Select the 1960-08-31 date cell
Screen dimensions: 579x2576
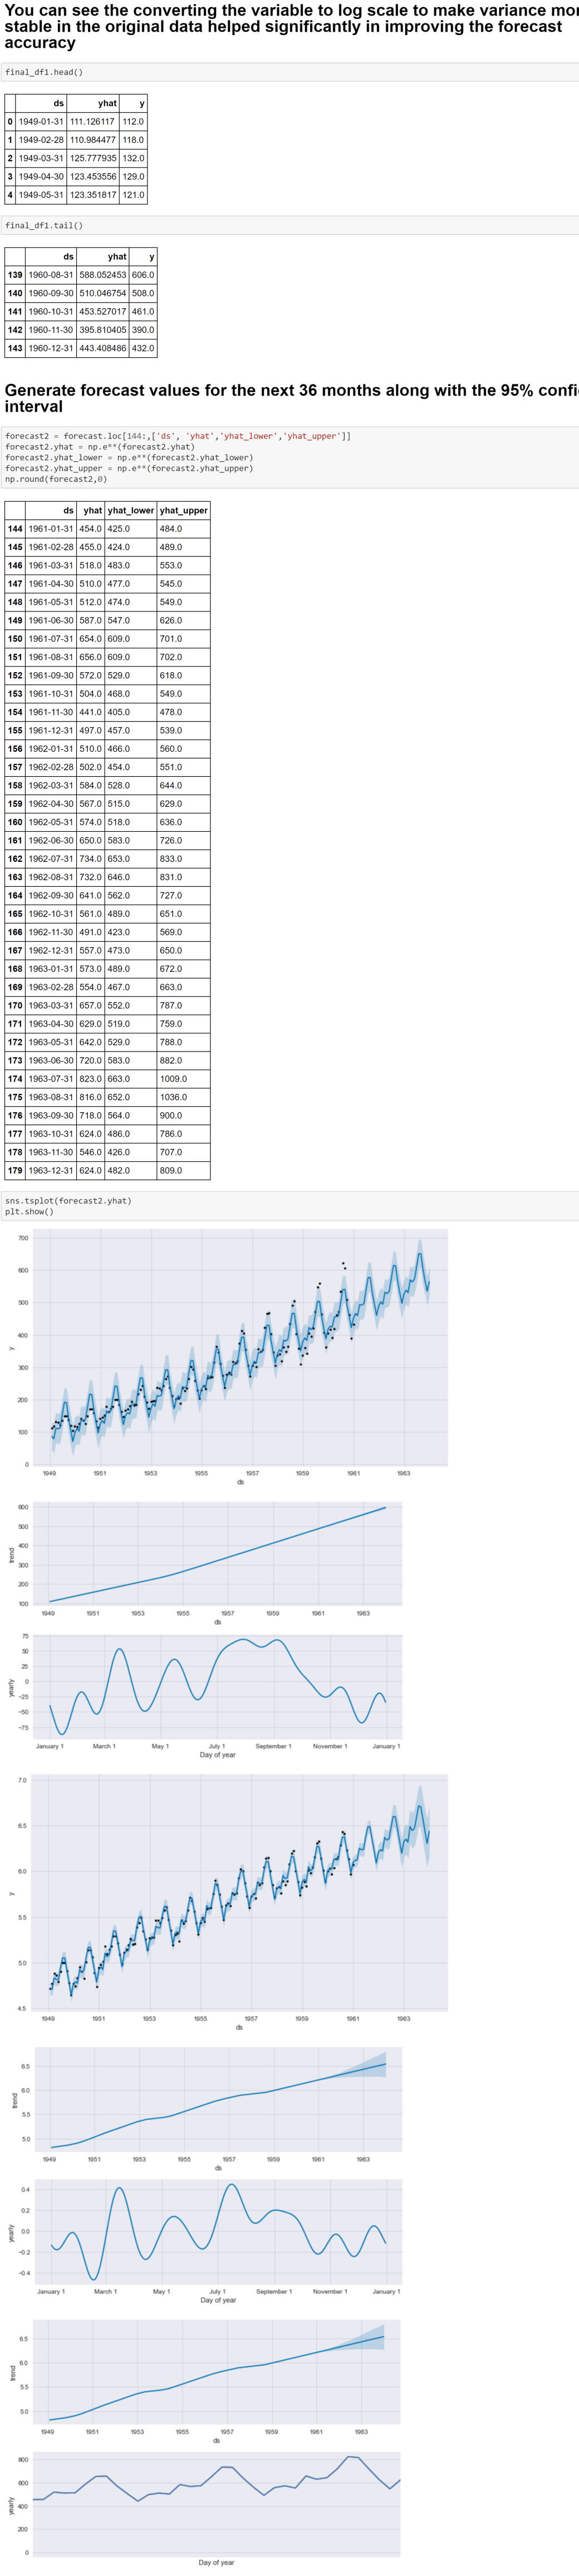tap(51, 275)
